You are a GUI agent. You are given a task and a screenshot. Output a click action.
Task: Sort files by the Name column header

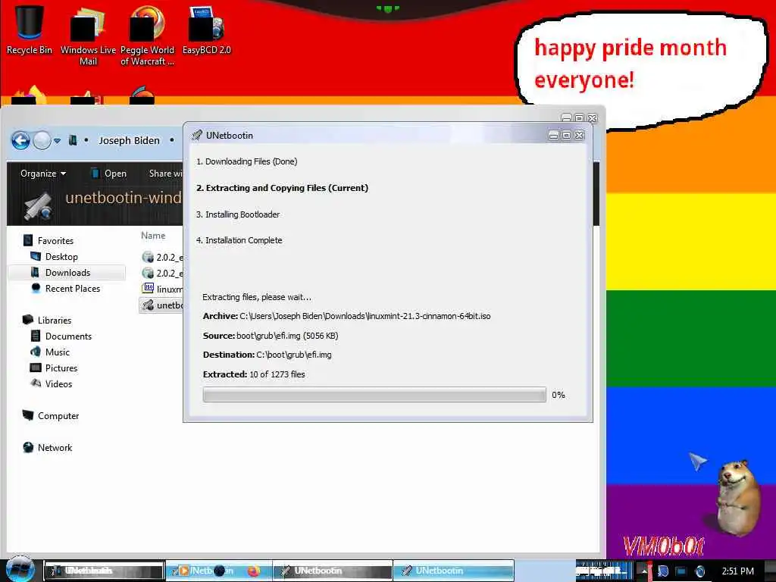pyautogui.click(x=153, y=236)
